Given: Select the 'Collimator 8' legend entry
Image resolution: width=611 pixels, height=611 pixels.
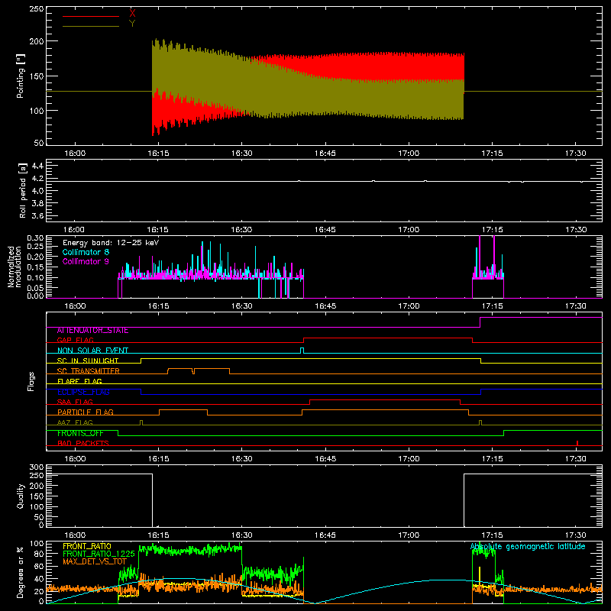Looking at the screenshot, I should point(86,252).
